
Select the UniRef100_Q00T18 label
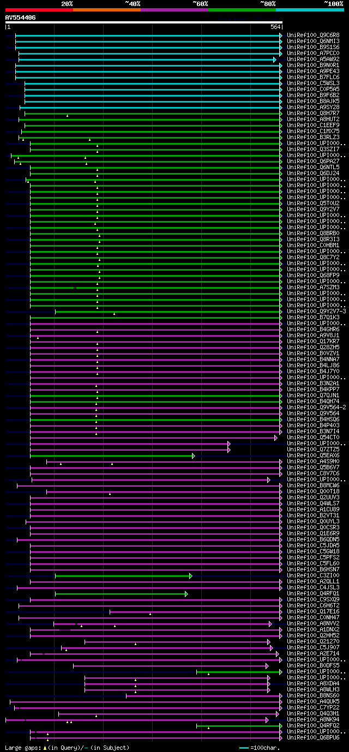[313, 491]
